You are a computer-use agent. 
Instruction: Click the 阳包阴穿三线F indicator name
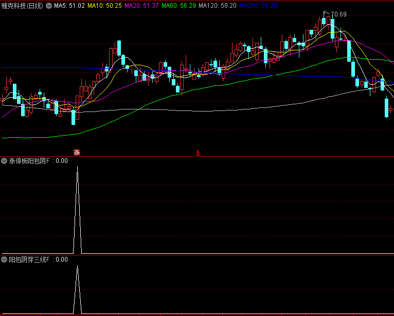click(29, 259)
